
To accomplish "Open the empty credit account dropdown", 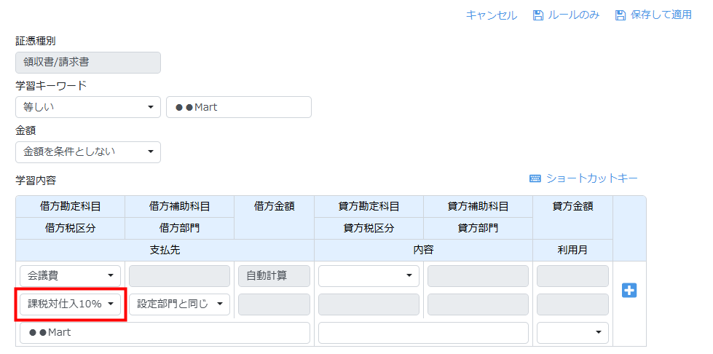I will (x=369, y=276).
